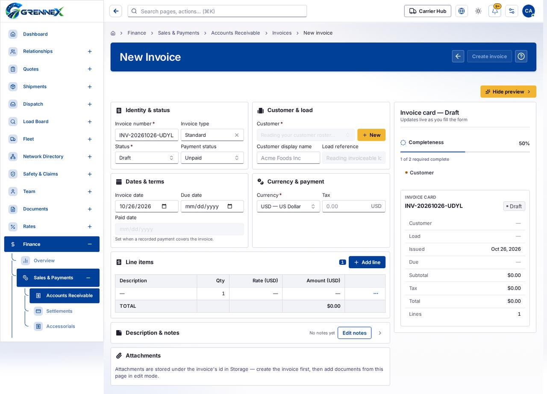Click the home breadcrumb icon
Image resolution: width=547 pixels, height=394 pixels.
[x=113, y=33]
